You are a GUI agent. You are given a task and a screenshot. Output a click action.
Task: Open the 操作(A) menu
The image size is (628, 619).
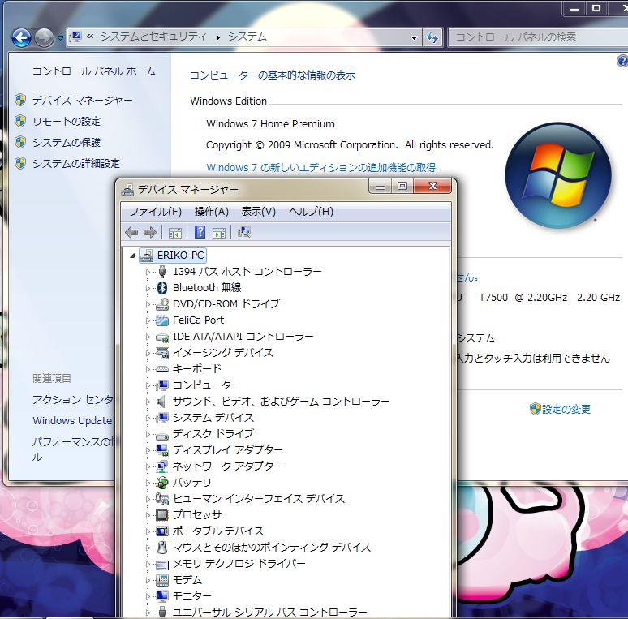click(212, 212)
